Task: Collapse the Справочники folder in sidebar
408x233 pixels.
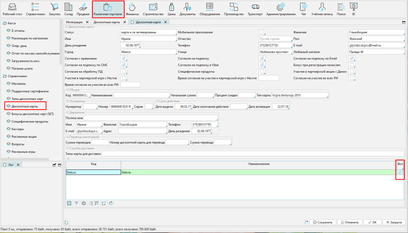Action: 4,76
